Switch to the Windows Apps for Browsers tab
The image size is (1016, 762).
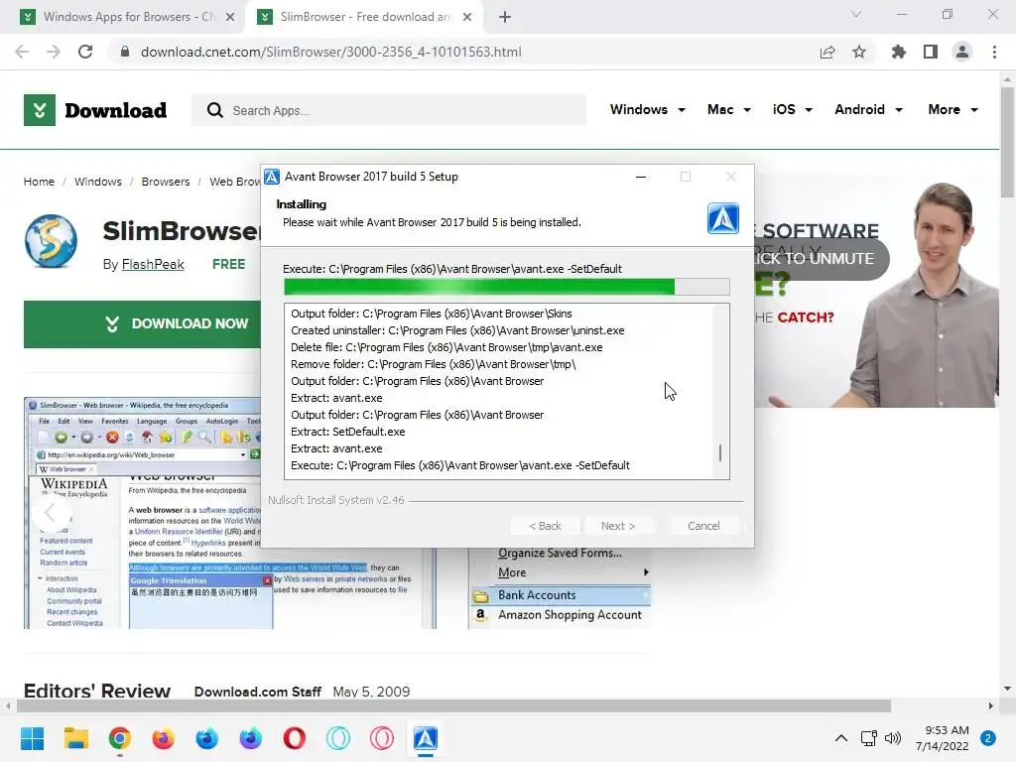tap(128, 17)
